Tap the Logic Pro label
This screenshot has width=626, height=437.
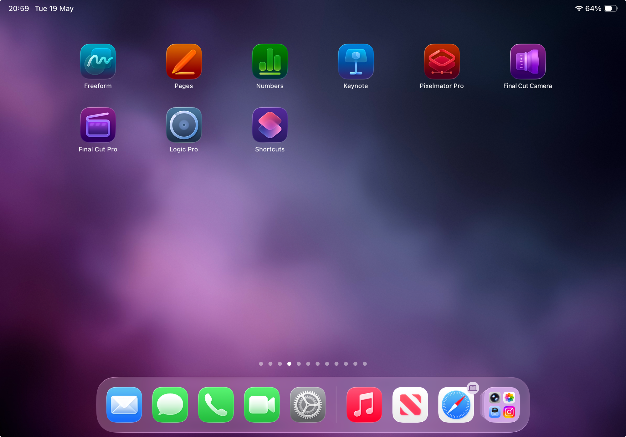[x=184, y=149]
